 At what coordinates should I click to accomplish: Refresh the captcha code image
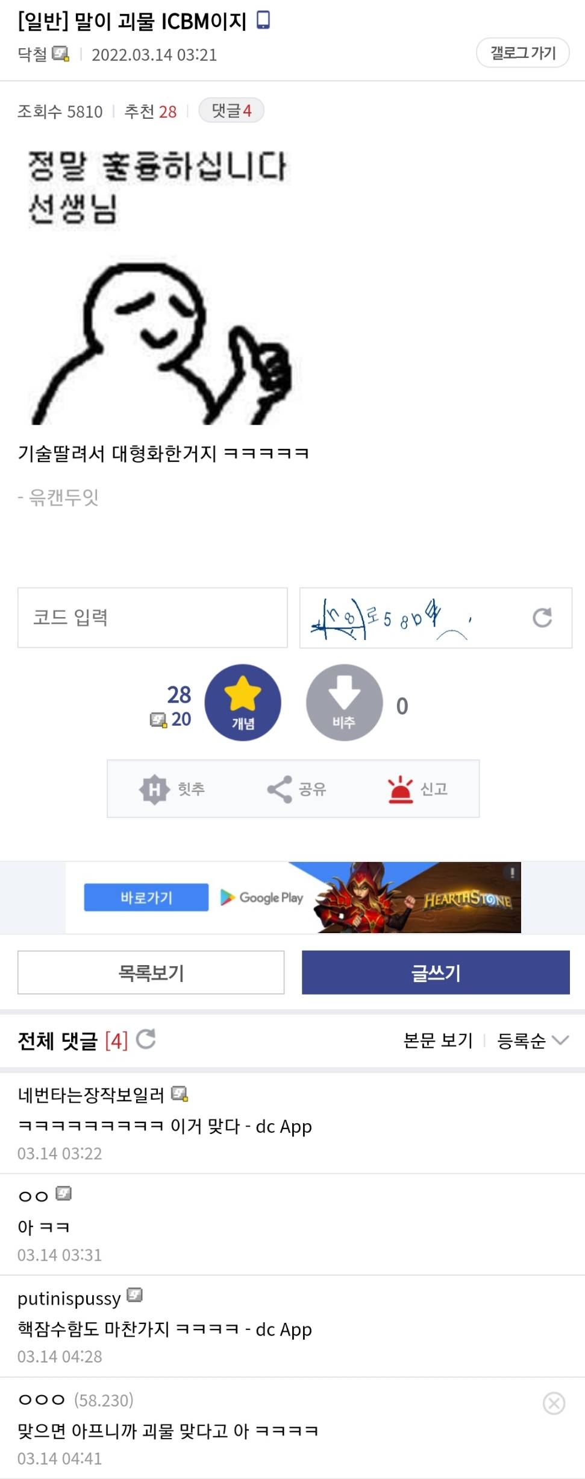coord(542,618)
